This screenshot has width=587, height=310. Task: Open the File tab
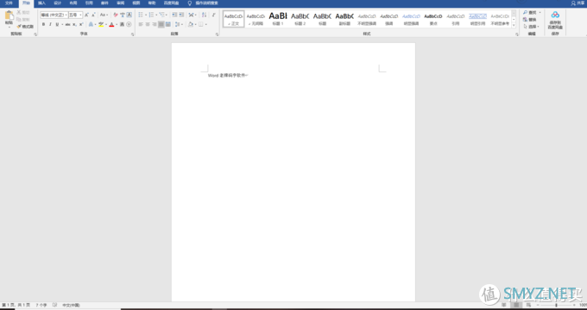pyautogui.click(x=9, y=3)
